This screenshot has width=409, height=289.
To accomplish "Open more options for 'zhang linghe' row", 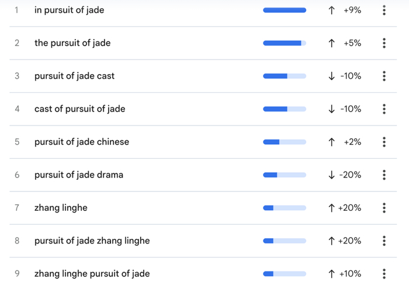I will pyautogui.click(x=384, y=208).
